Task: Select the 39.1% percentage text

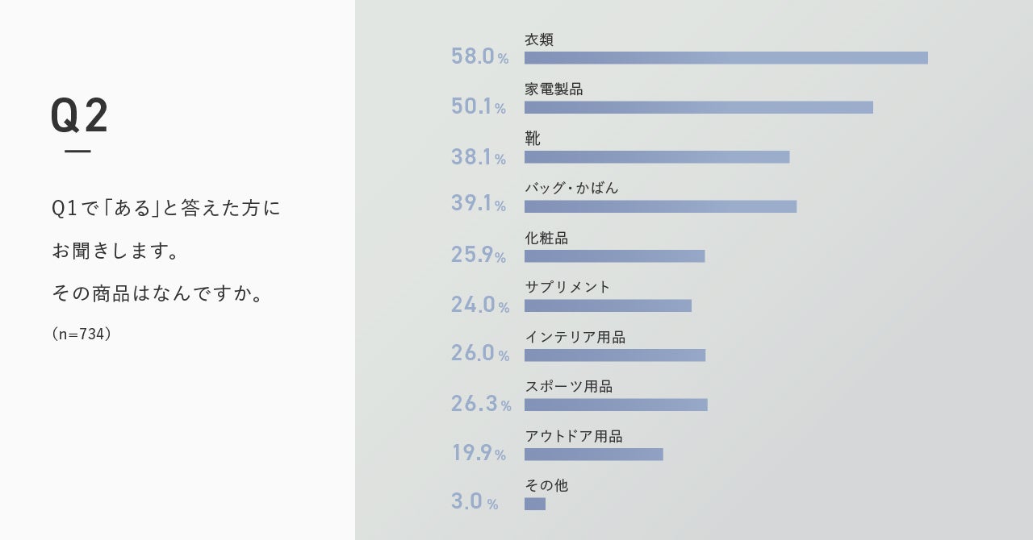Action: click(x=479, y=205)
